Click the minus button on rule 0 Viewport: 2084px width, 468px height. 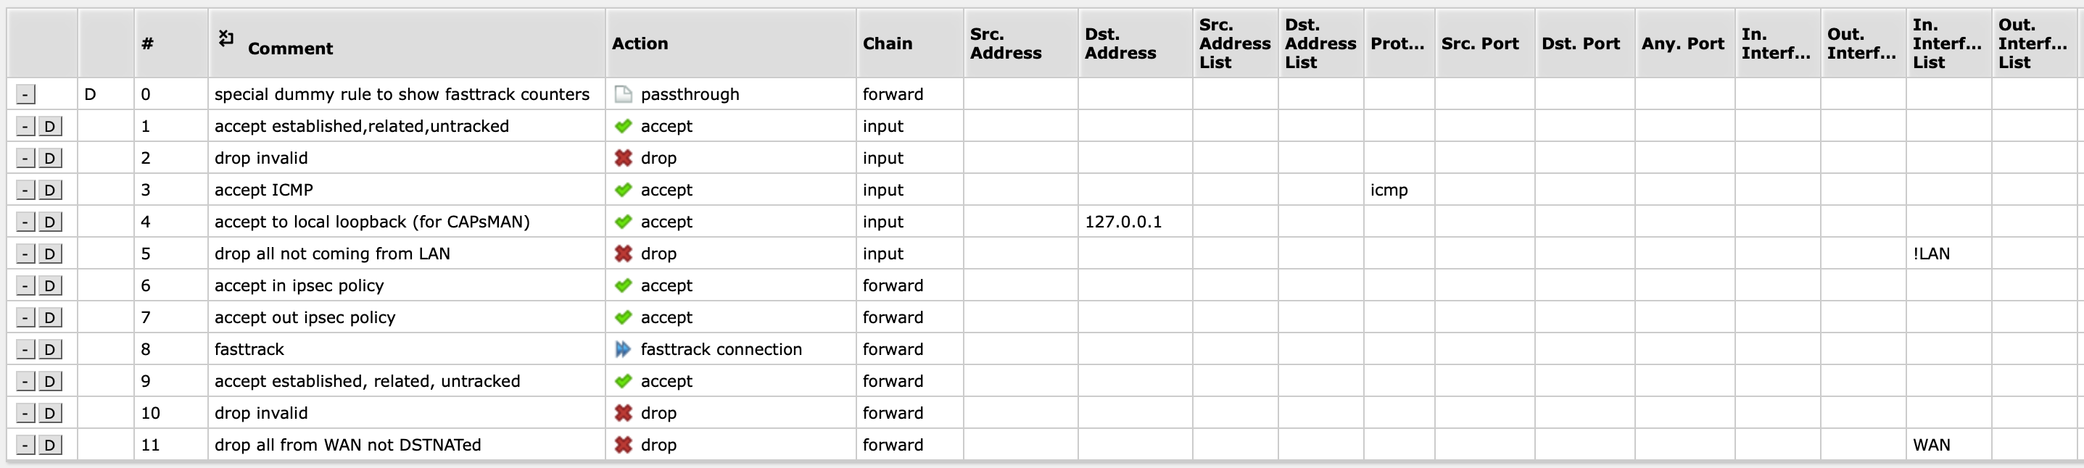pyautogui.click(x=27, y=93)
